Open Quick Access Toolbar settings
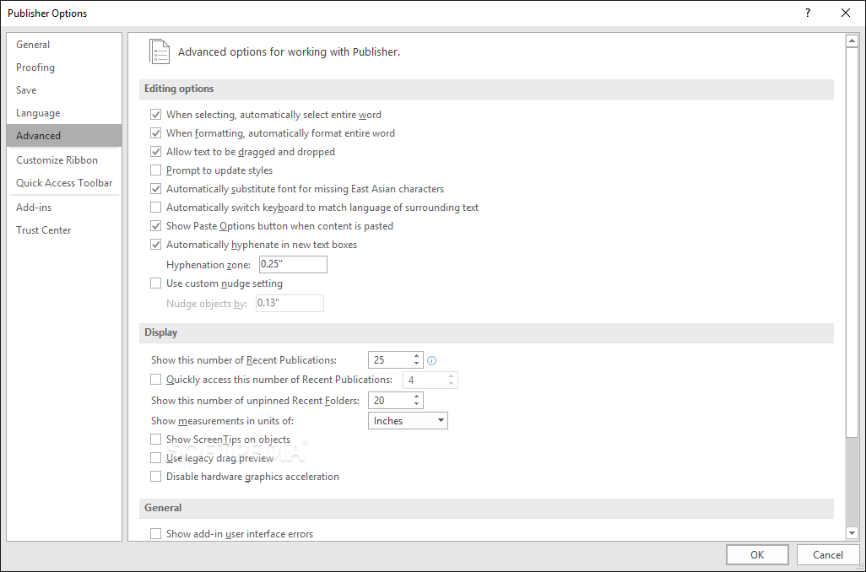The width and height of the screenshot is (866, 572). [x=64, y=183]
